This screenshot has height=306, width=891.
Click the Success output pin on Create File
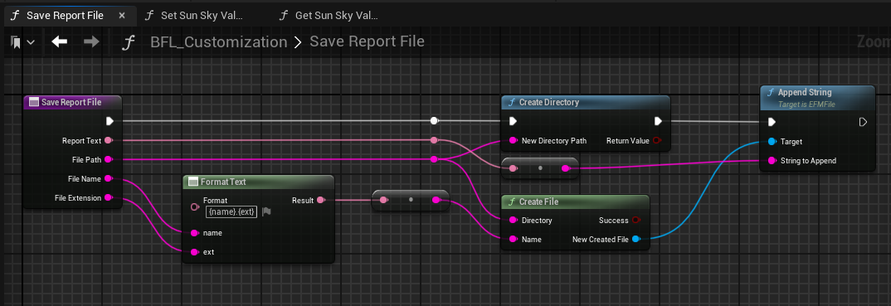tap(635, 221)
